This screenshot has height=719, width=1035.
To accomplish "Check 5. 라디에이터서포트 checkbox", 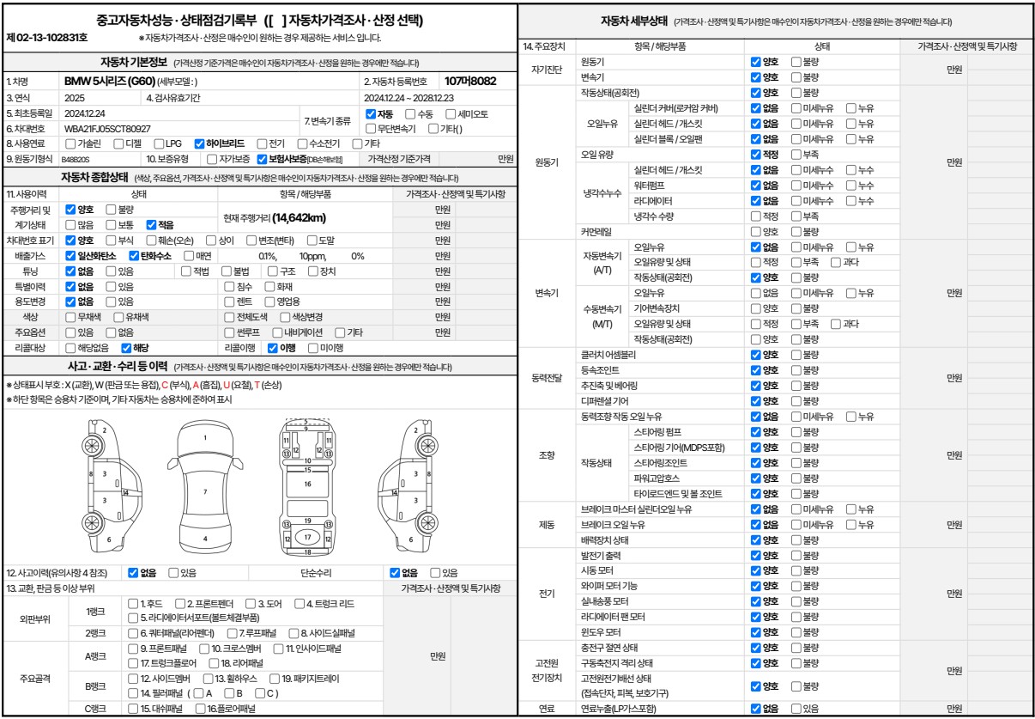I will 132,618.
